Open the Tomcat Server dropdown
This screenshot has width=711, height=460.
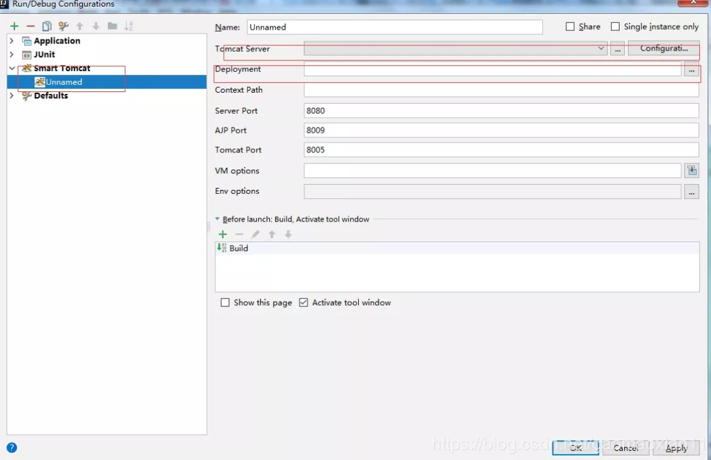coord(456,49)
